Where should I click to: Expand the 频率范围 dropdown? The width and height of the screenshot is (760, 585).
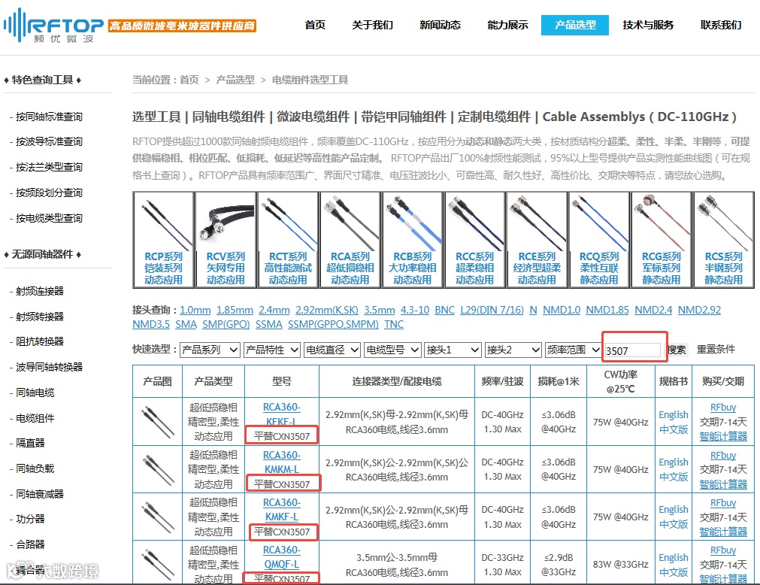(x=573, y=350)
